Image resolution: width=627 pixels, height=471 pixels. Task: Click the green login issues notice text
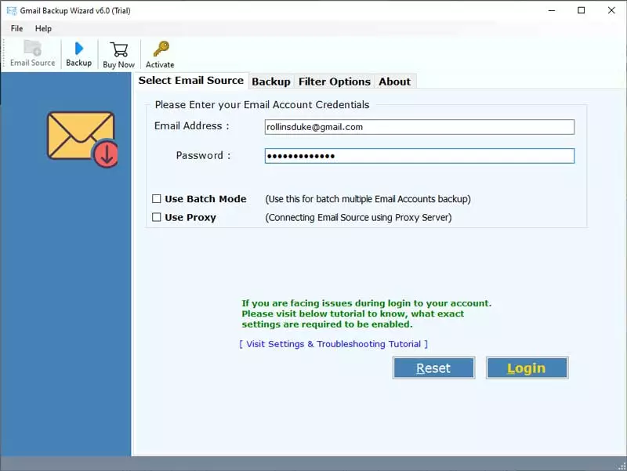click(x=367, y=313)
